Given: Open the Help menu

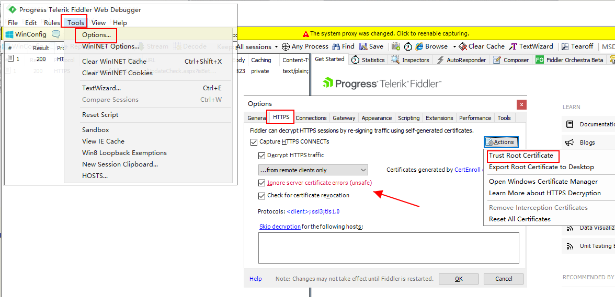Looking at the screenshot, I should click(x=120, y=22).
